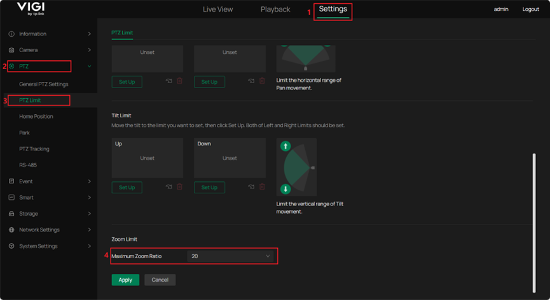
Task: Click the Logout link
Action: tap(531, 9)
